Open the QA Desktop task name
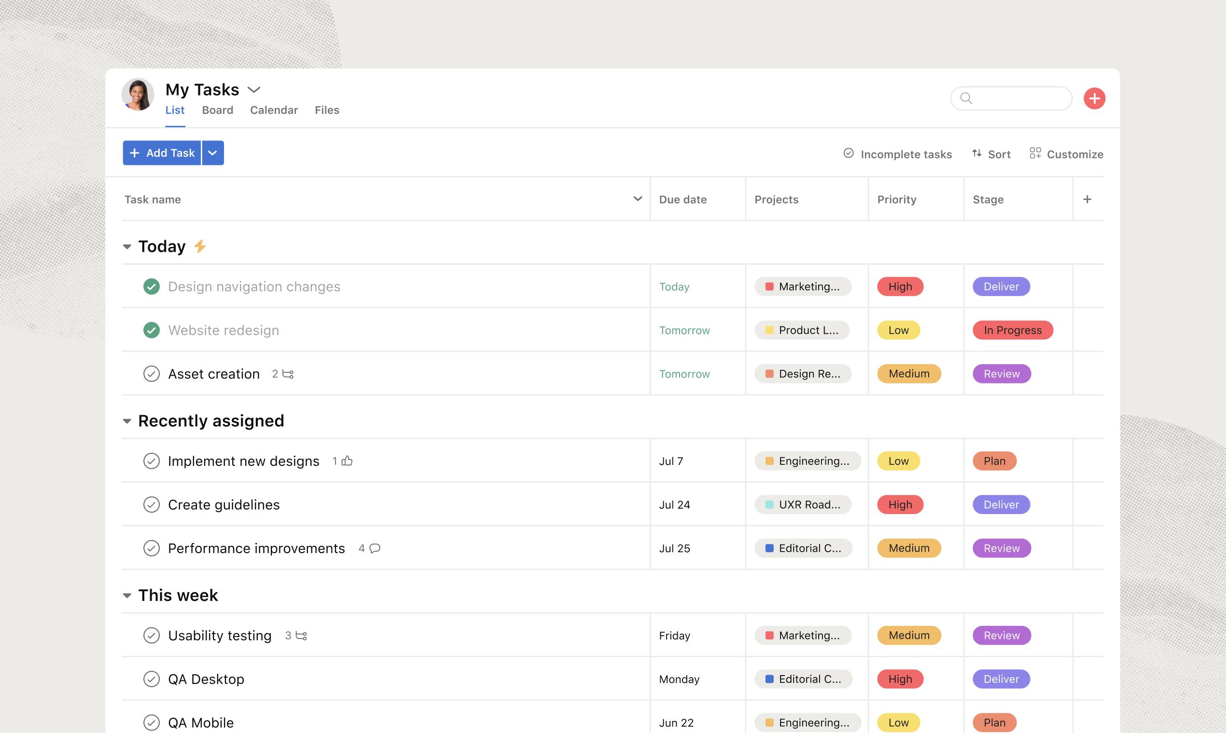1226x733 pixels. click(206, 679)
